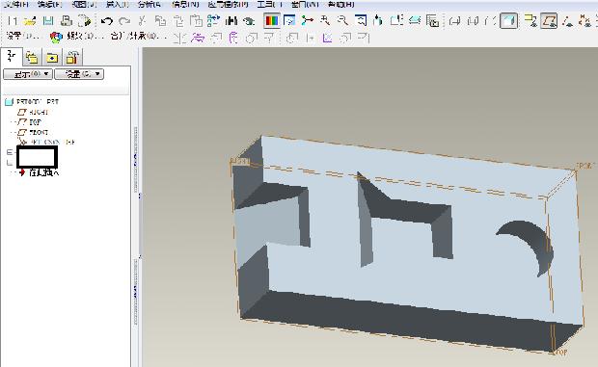
Task: Open the 设置 dropdown in model tree
Action: click(79, 74)
